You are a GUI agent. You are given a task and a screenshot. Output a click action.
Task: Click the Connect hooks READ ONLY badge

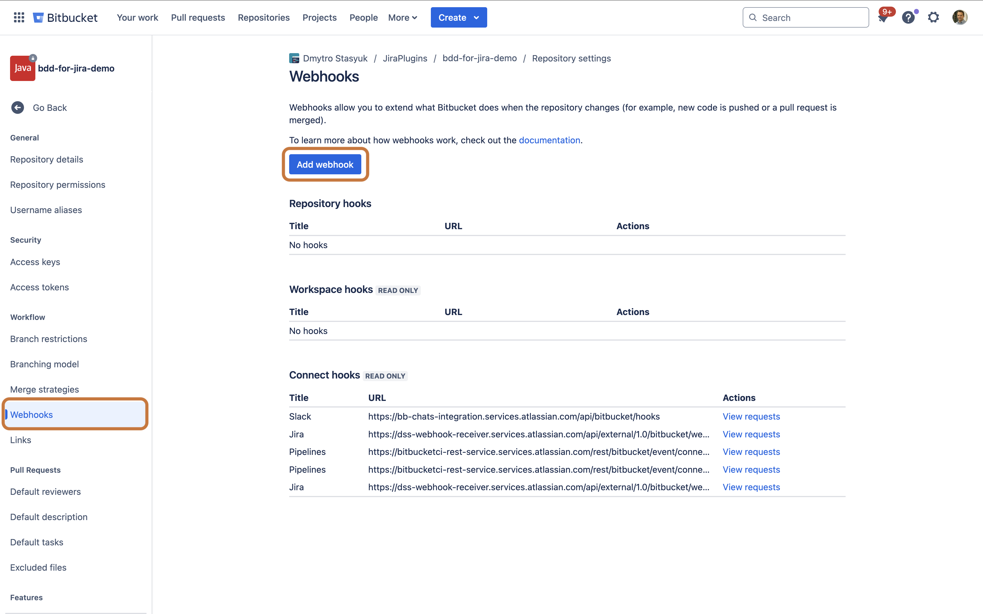385,376
